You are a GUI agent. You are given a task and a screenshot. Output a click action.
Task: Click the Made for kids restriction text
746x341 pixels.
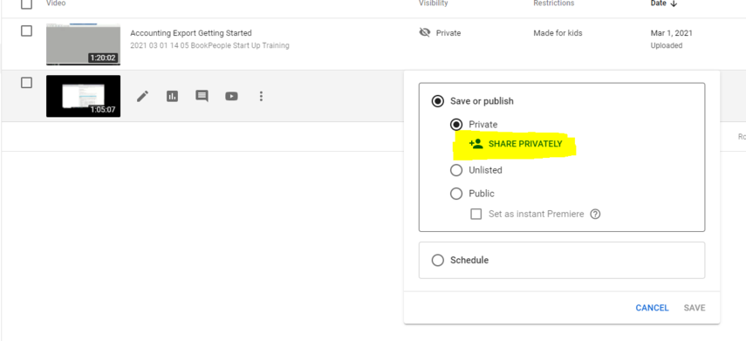click(558, 33)
